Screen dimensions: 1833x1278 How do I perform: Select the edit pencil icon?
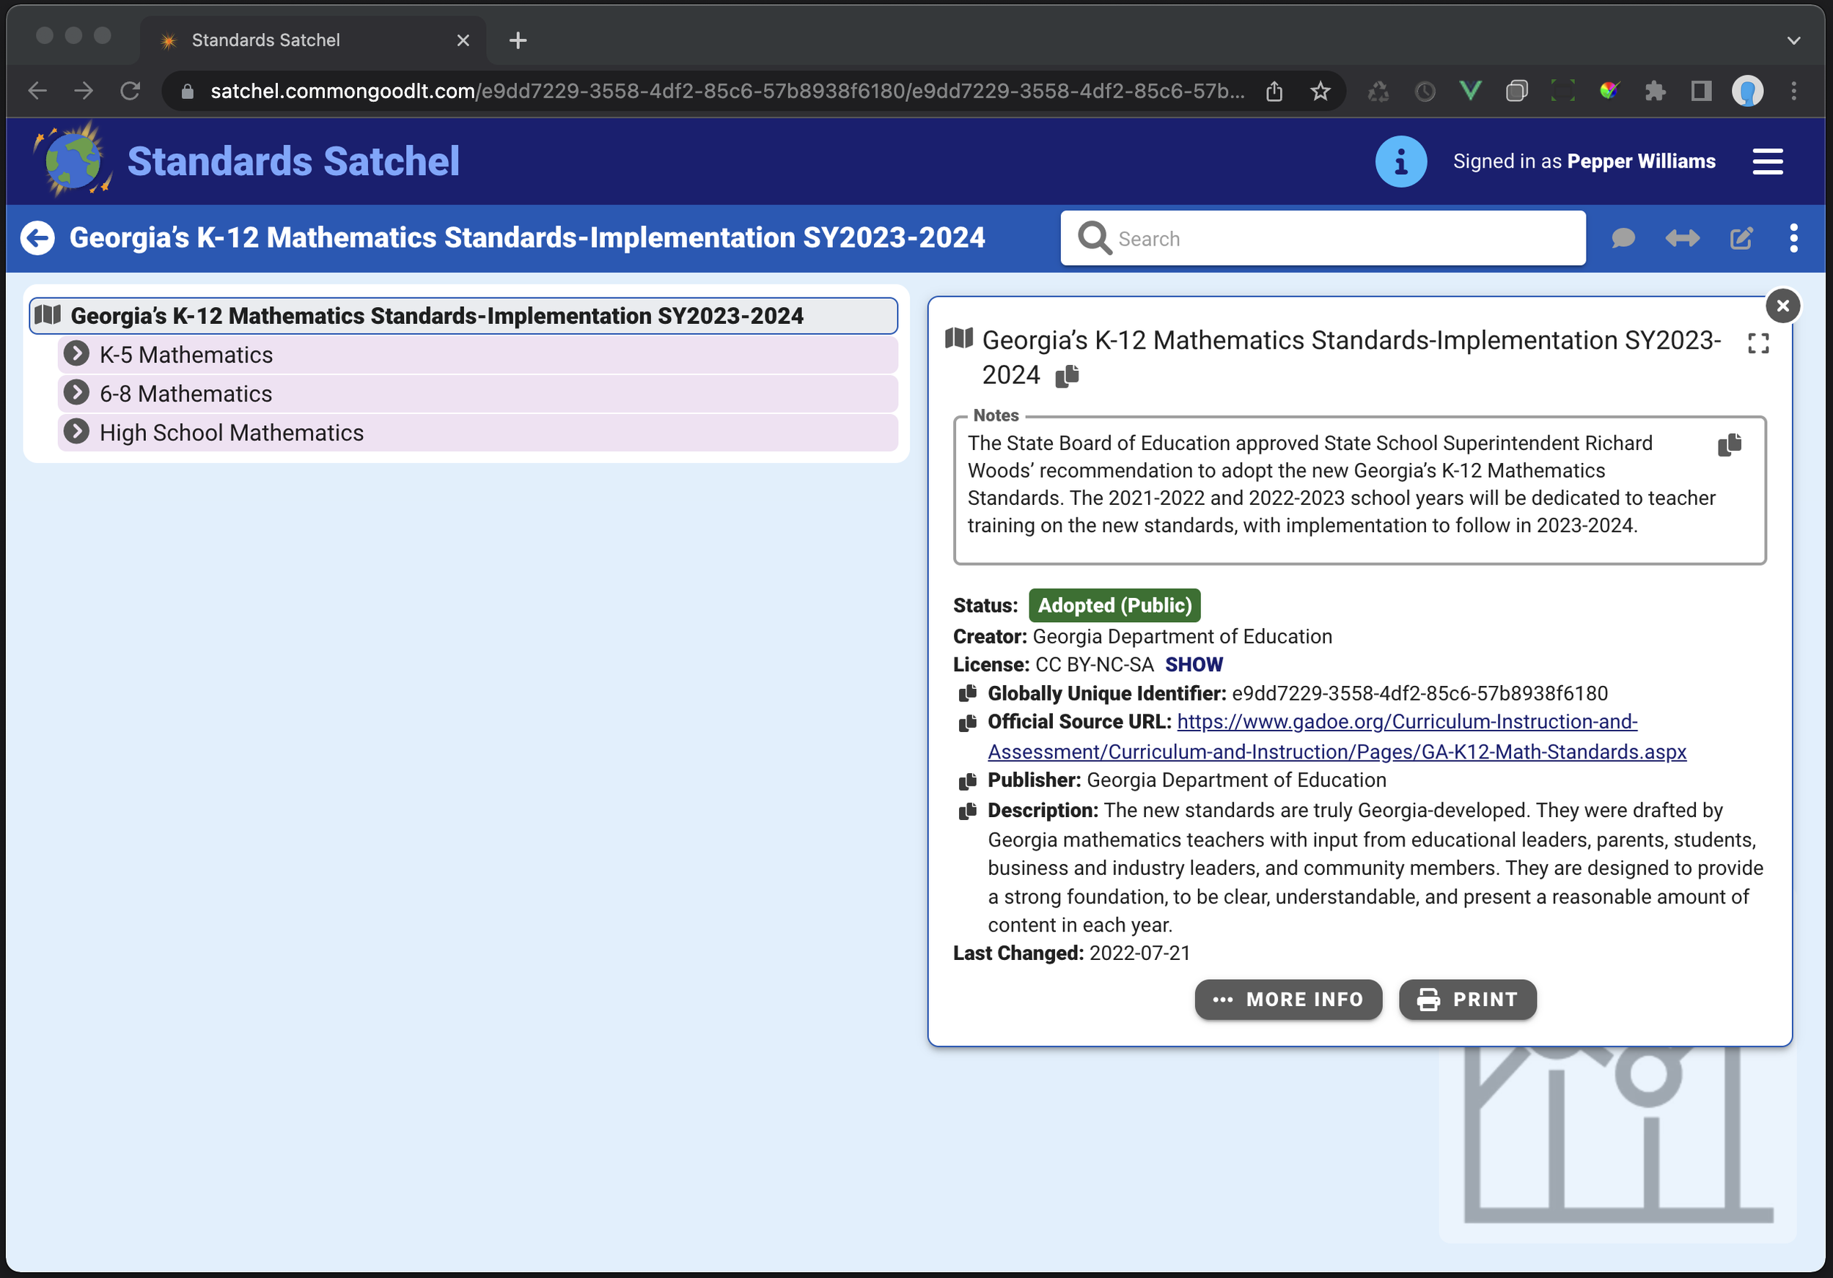coord(1741,237)
